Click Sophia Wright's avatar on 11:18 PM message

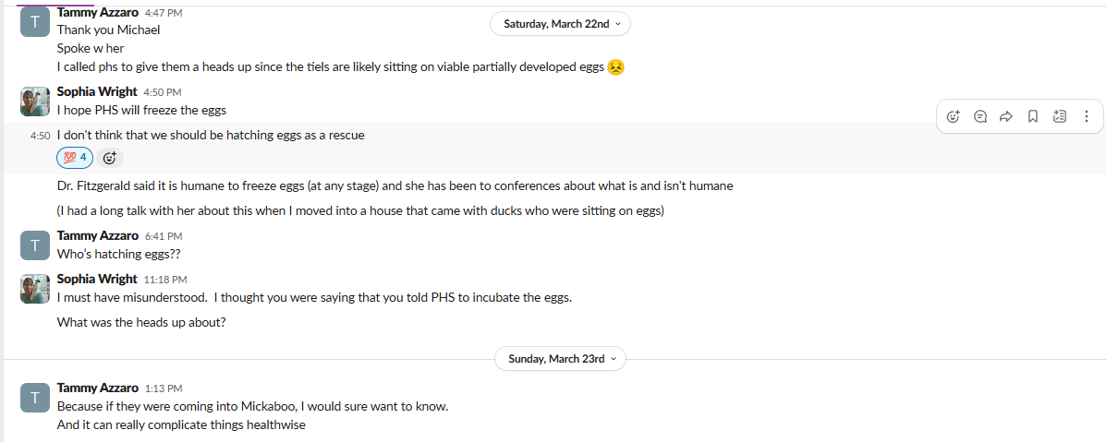point(34,289)
